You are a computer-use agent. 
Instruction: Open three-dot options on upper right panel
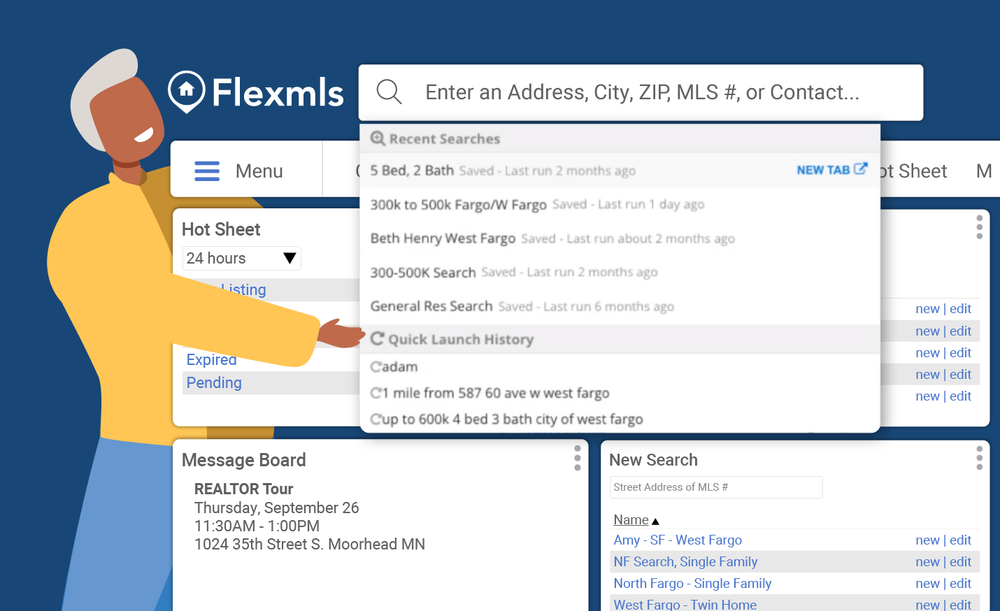click(980, 227)
